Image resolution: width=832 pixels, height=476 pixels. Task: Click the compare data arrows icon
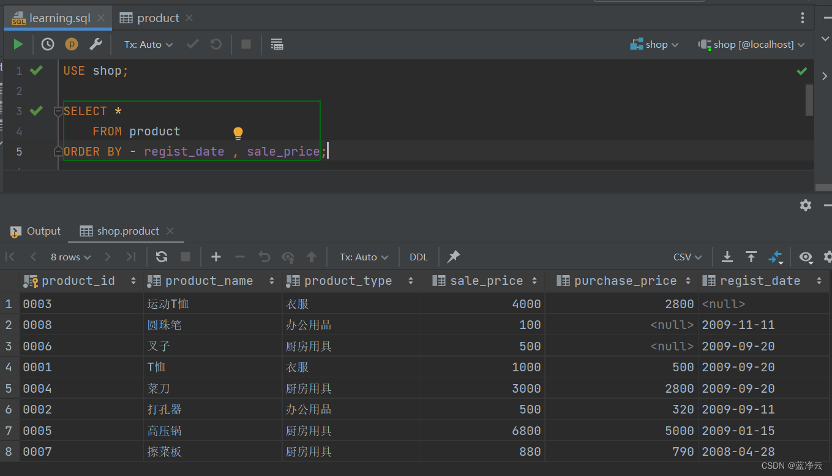[x=776, y=257]
